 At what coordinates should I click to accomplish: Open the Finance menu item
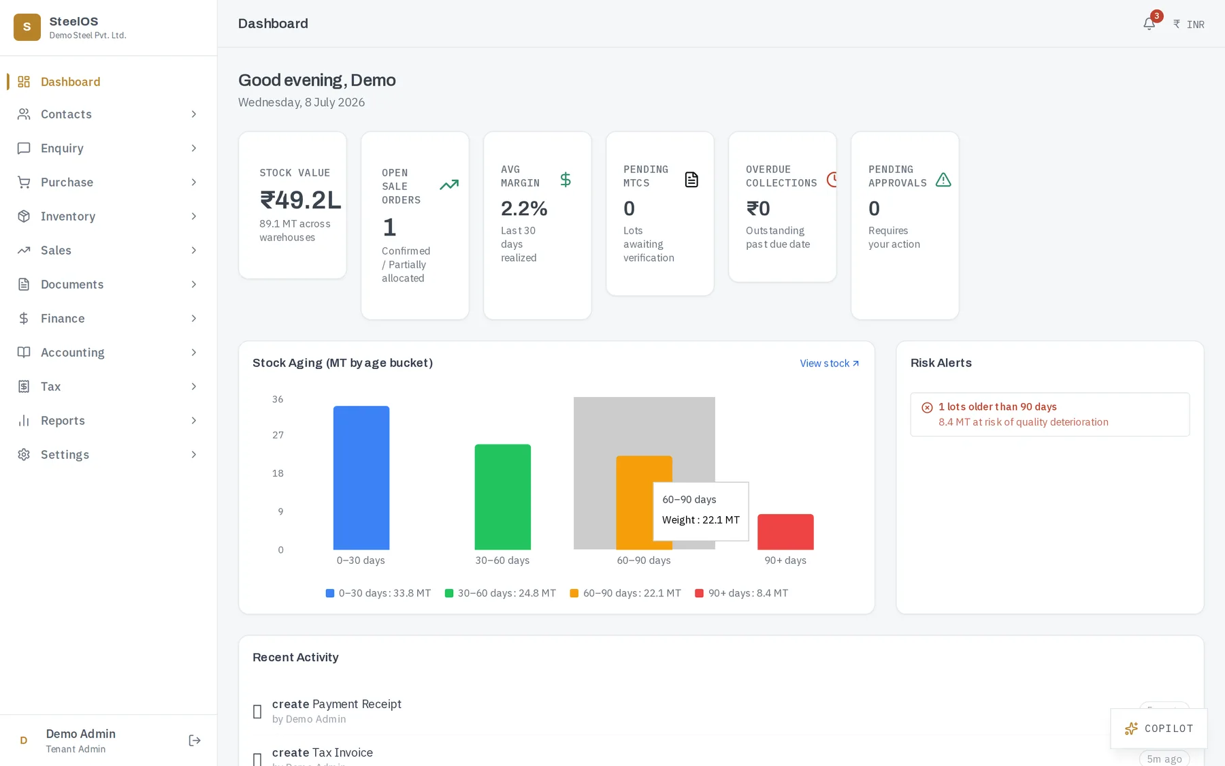pos(108,319)
